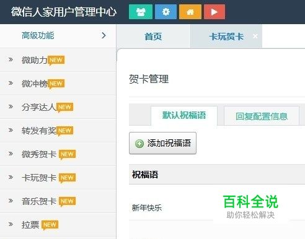Select the 默认祝福语 tab
The width and height of the screenshot is (305, 239).
click(x=184, y=115)
